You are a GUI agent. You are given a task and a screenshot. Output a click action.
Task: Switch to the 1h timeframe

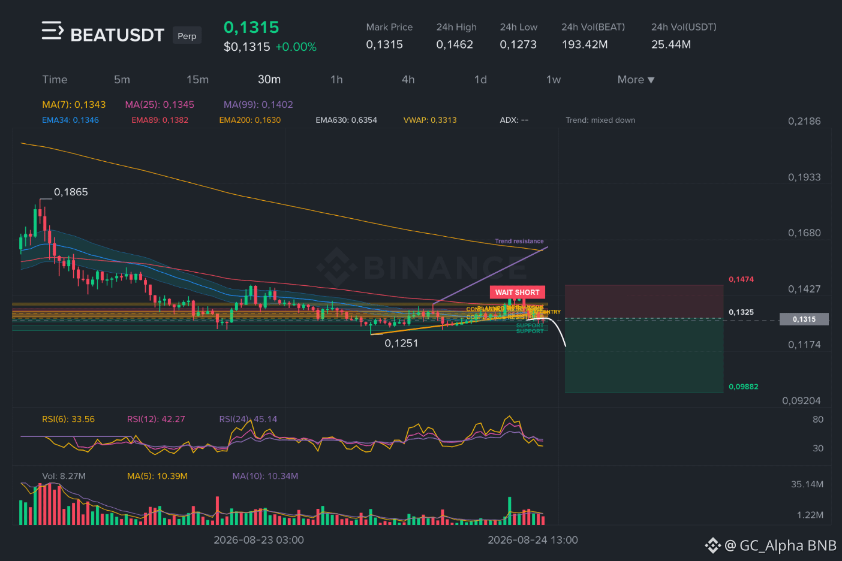click(x=336, y=80)
